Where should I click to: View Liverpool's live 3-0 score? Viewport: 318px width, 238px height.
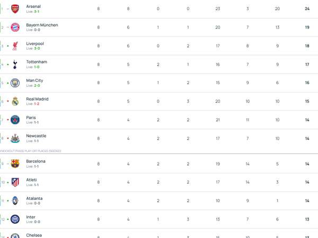click(x=33, y=49)
